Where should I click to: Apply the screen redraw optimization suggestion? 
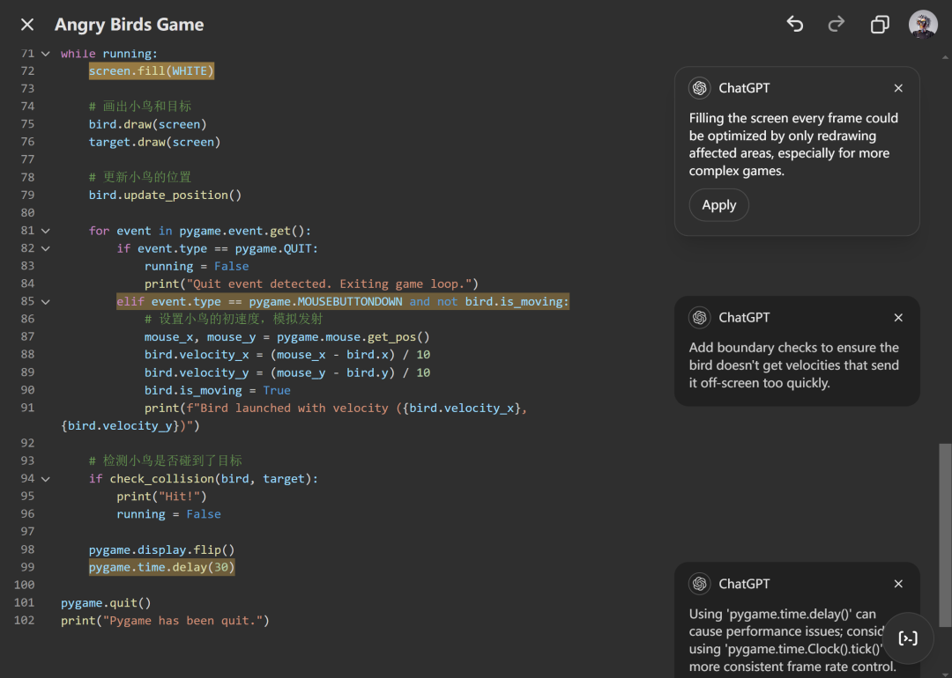[x=718, y=205]
